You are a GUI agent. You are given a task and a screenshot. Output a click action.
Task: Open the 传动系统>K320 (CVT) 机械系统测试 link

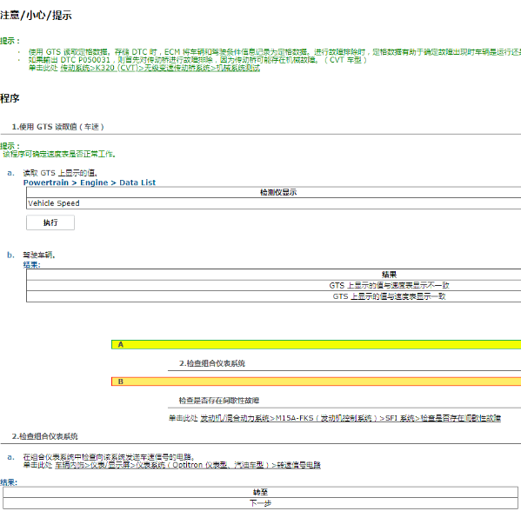160,68
